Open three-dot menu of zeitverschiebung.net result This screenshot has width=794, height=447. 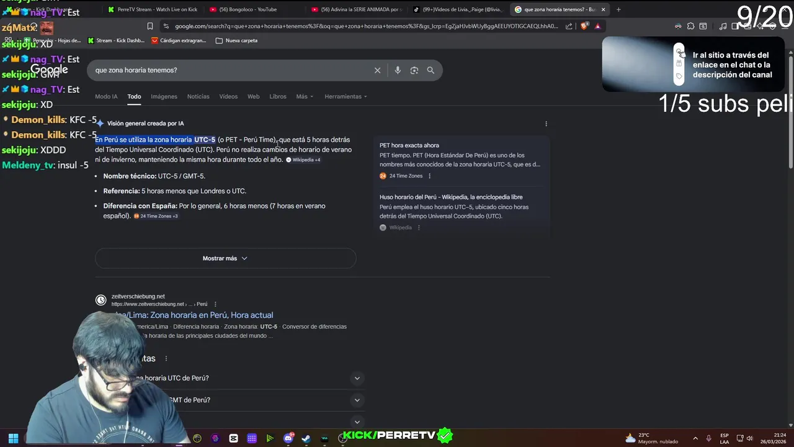(215, 304)
